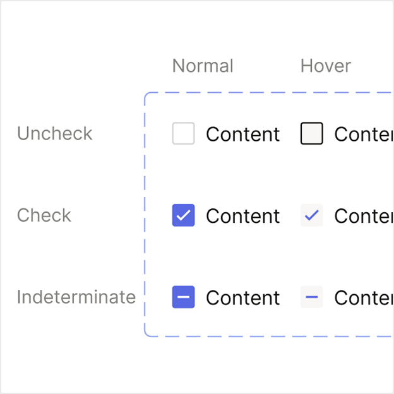This screenshot has height=394, width=394.
Task: Click the solid blue indeterminate checkbox
Action: (183, 297)
